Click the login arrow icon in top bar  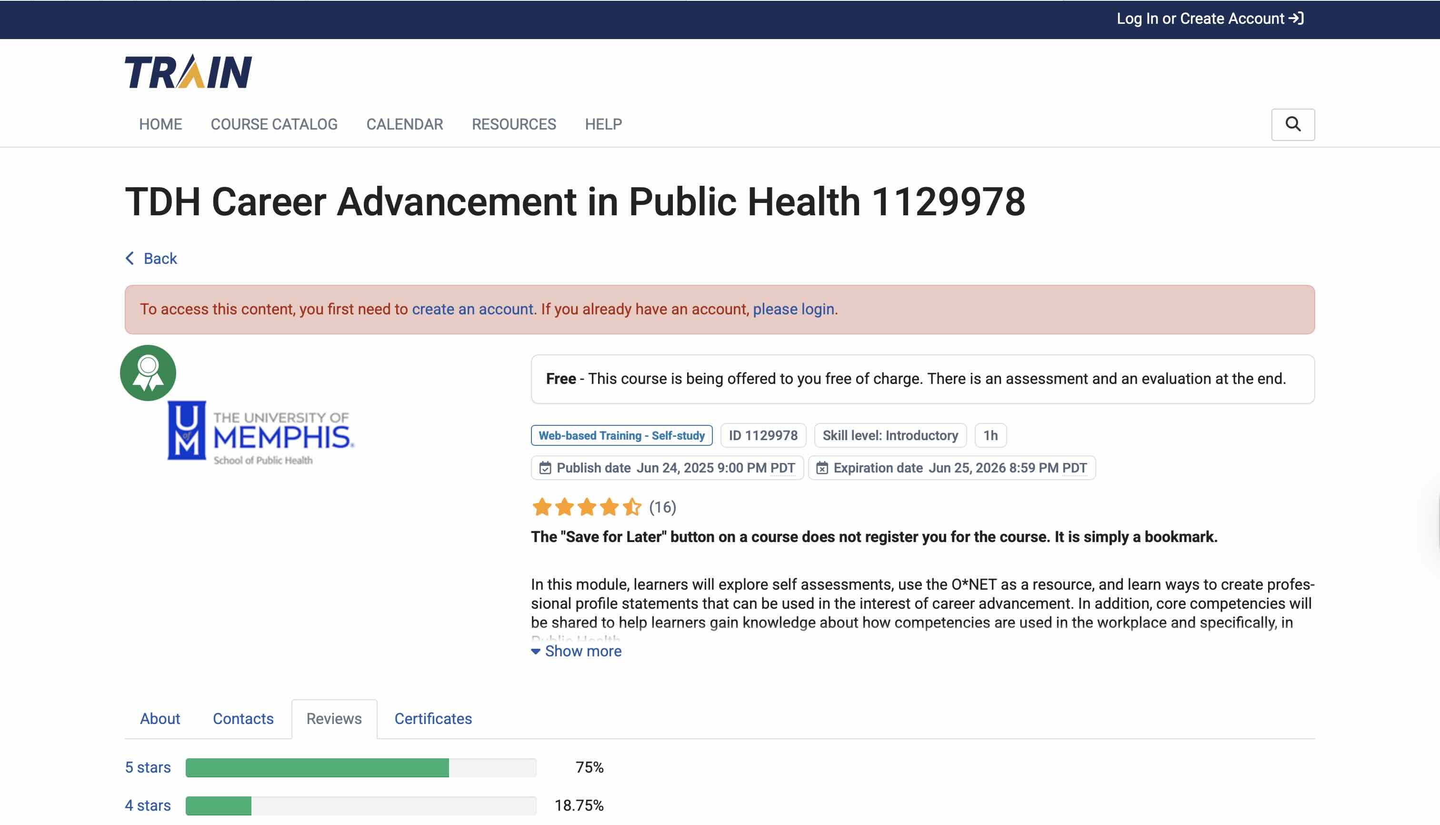[x=1296, y=19]
